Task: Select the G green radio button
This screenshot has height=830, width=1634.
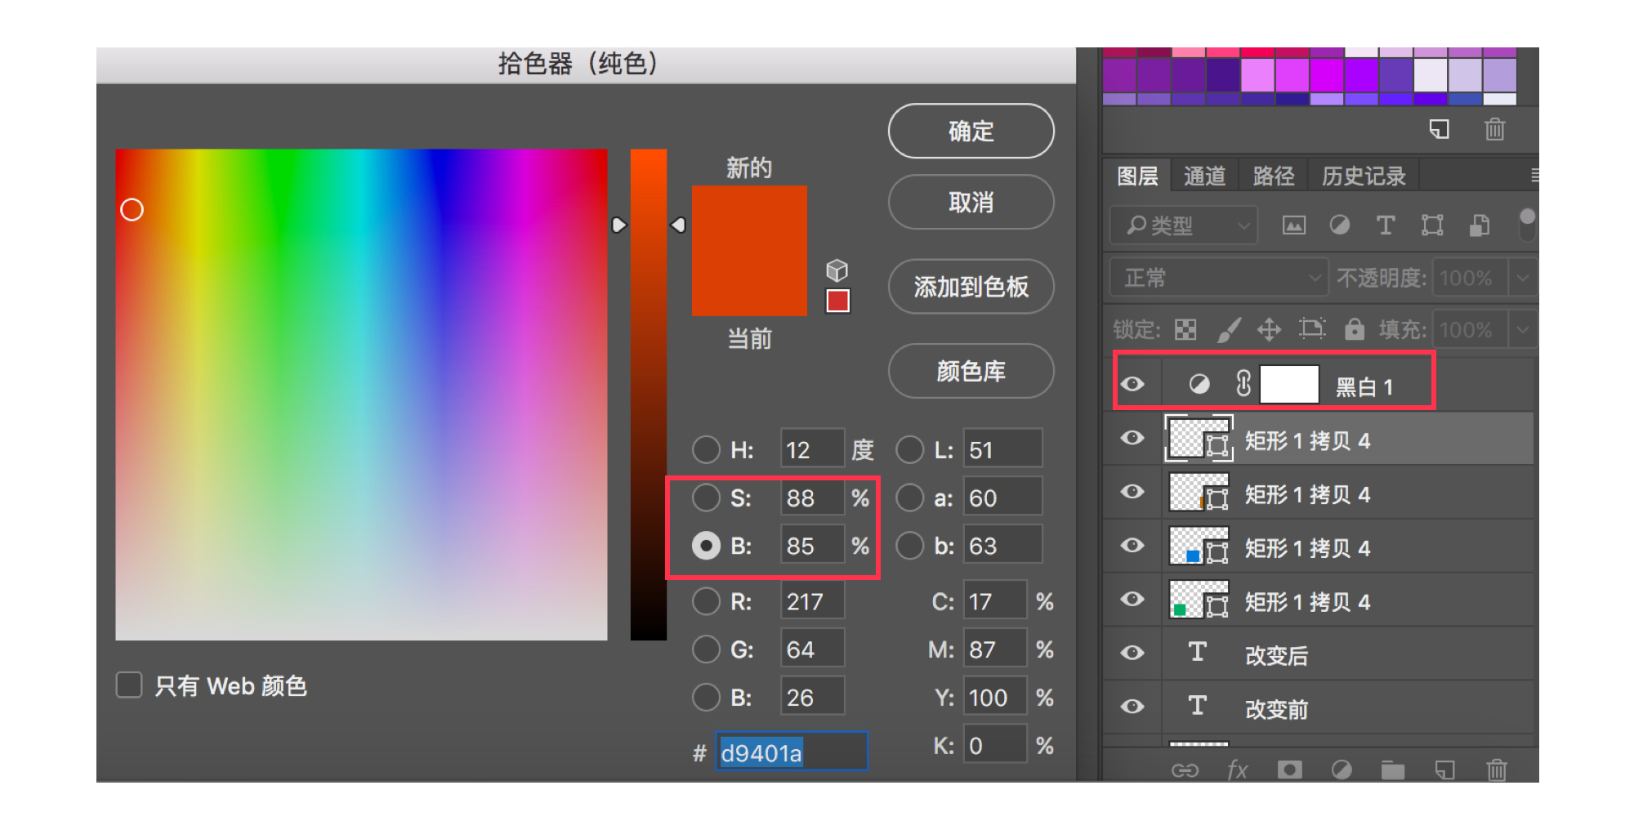Action: pyautogui.click(x=706, y=649)
